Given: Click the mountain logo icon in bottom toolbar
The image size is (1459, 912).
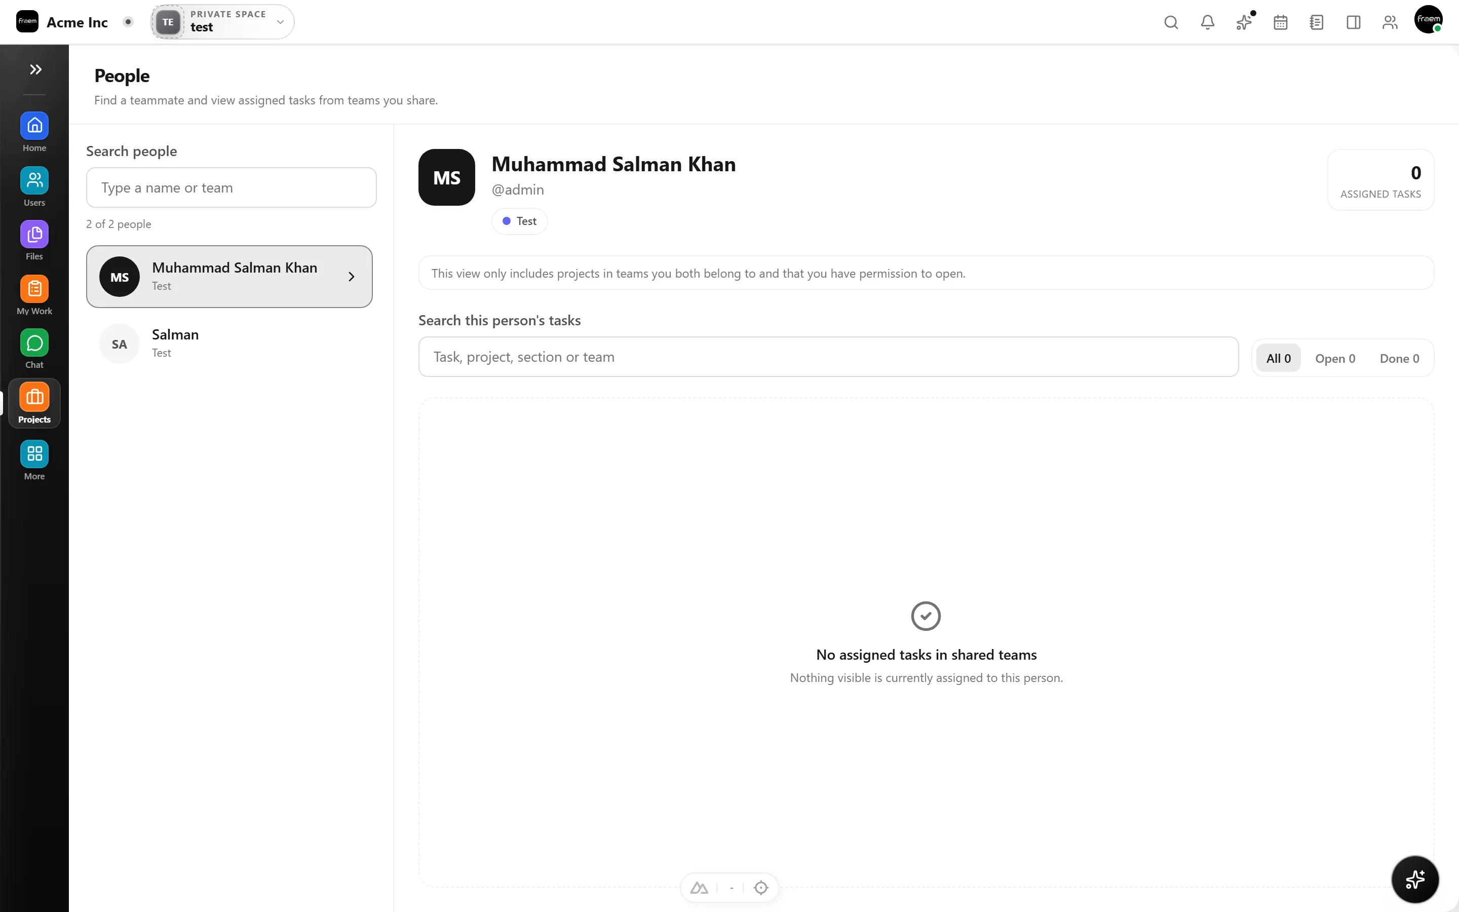Looking at the screenshot, I should [x=699, y=888].
